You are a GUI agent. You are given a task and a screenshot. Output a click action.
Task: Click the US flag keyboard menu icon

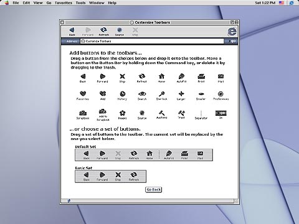coord(282,2)
